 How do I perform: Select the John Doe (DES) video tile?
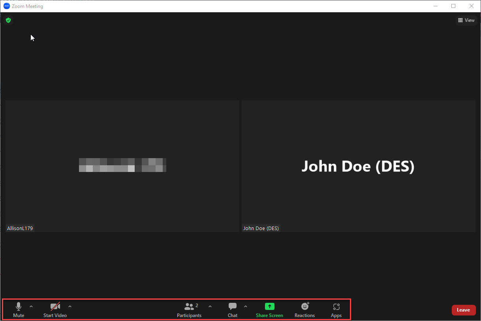[359, 166]
